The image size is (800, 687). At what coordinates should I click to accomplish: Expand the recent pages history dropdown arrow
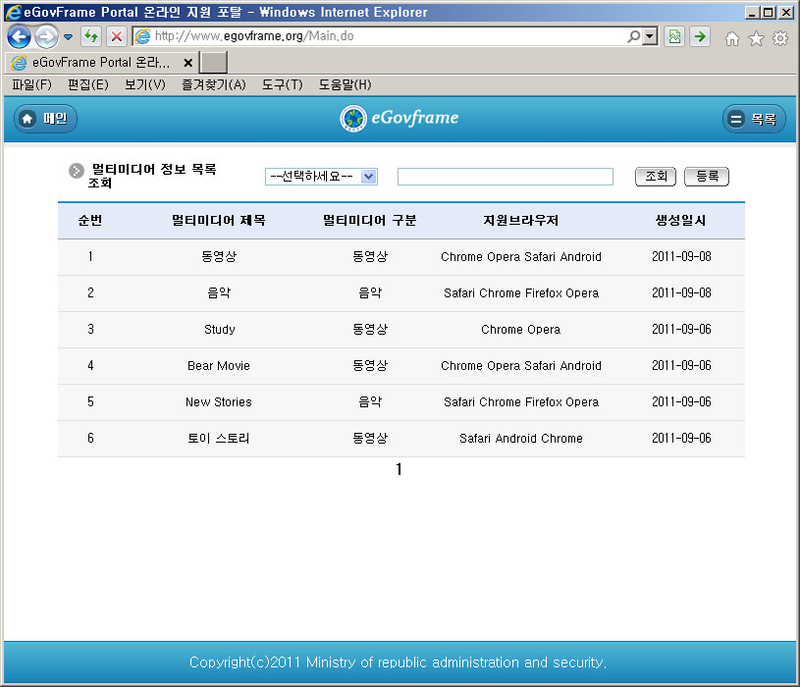point(68,37)
